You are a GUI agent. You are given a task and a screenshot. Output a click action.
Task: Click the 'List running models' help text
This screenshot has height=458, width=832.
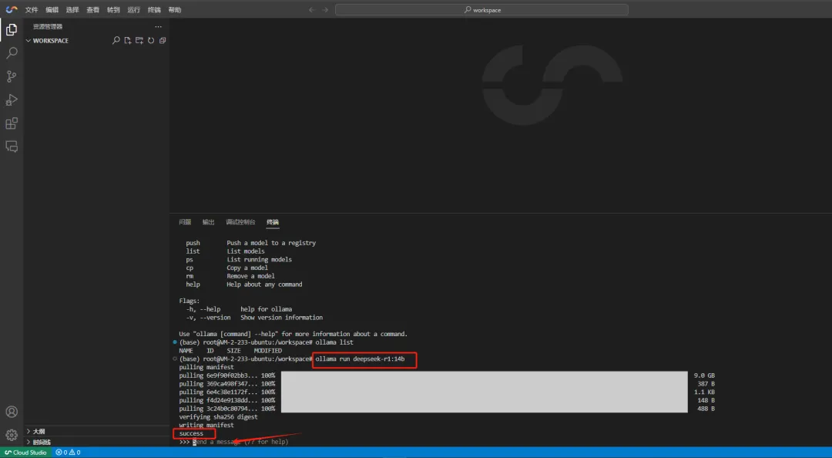pos(259,260)
